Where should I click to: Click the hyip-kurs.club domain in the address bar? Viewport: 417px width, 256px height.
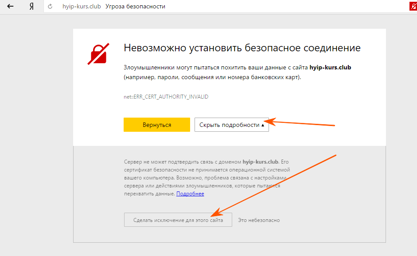point(82,7)
